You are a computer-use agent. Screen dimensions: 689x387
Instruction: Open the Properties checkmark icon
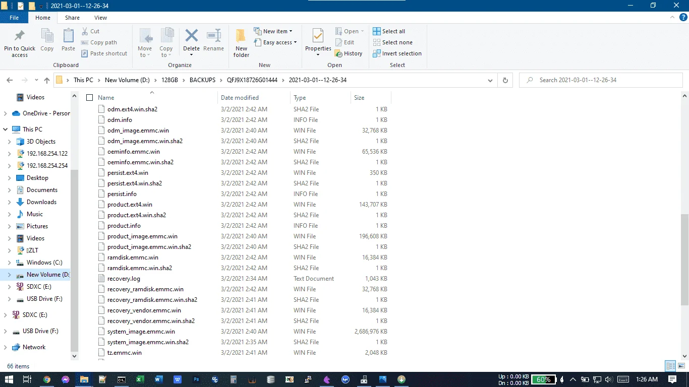[318, 36]
